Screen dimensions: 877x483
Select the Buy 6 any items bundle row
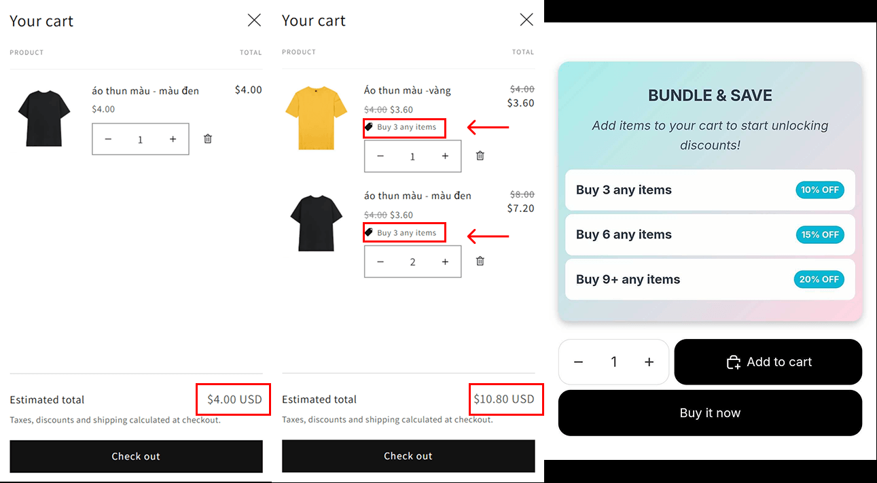710,234
